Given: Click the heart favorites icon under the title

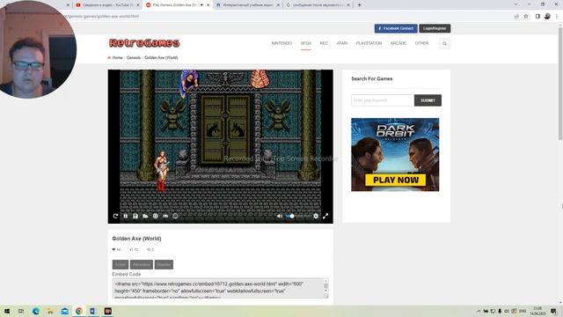Looking at the screenshot, I should [x=114, y=249].
